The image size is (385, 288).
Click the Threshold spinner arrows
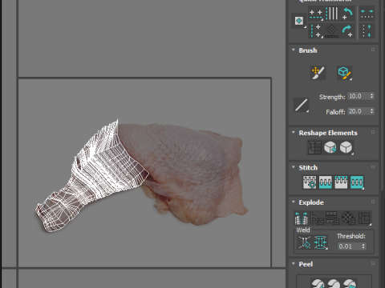[x=363, y=246]
